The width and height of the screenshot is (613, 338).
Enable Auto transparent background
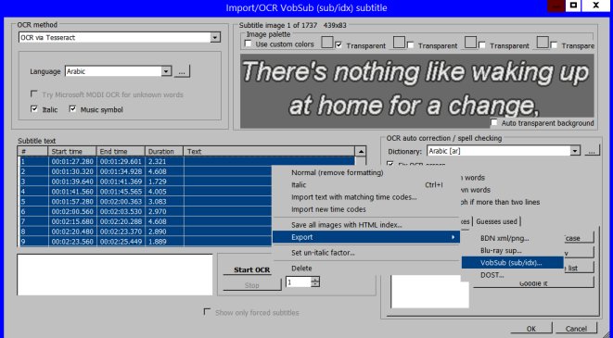[x=494, y=123]
